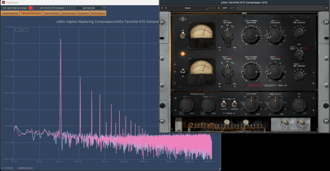
Task: Click the lower HR trim screw
Action: 219,86
